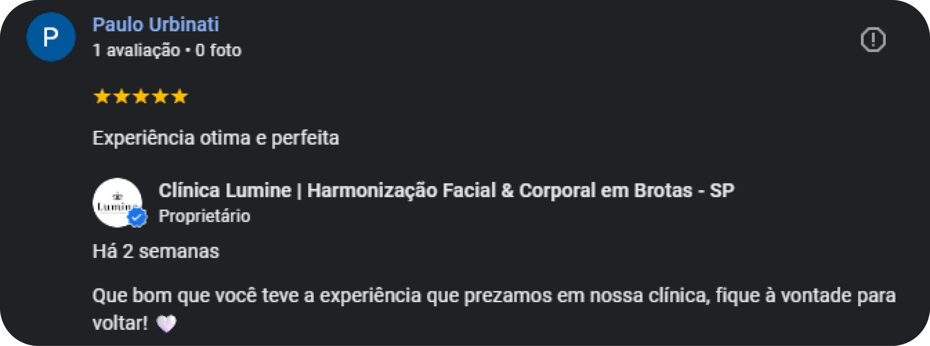Click the first yellow rating star
Image resolution: width=930 pixels, height=346 pixels.
pos(102,97)
